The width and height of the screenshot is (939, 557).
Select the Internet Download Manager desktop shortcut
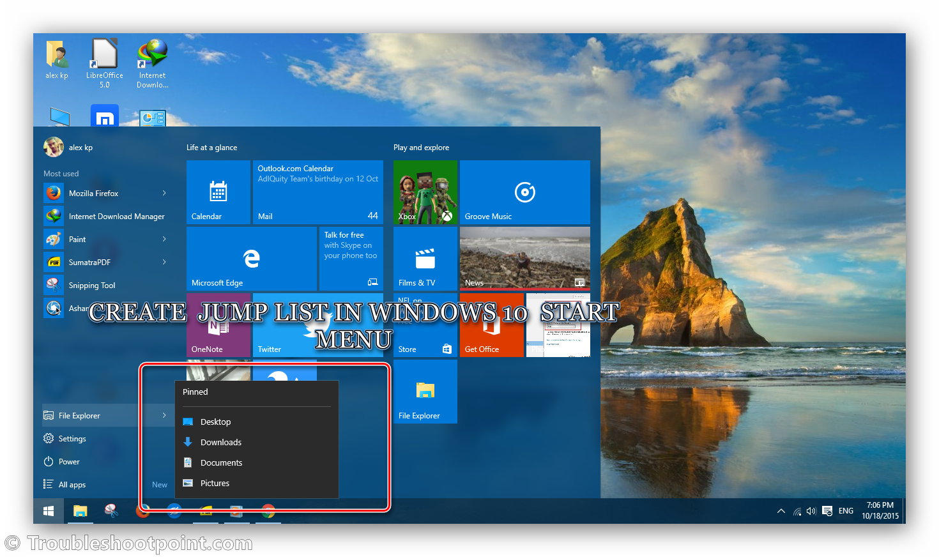(x=152, y=63)
